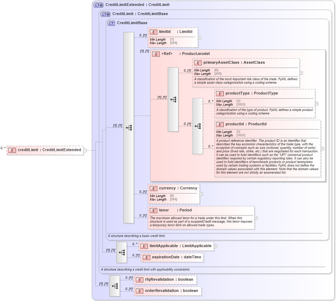This screenshot has width=336, height=301.
Task: Select the orderRevalidation boolean element
Action: tap(167, 290)
